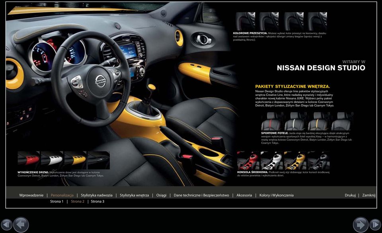Viewport: 382px width, 233px height.
Task: Choose the white centre console thumbnail
Action: tap(272, 160)
